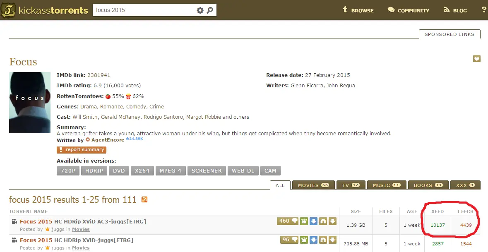Filter by WEB-DL version

(x=243, y=171)
